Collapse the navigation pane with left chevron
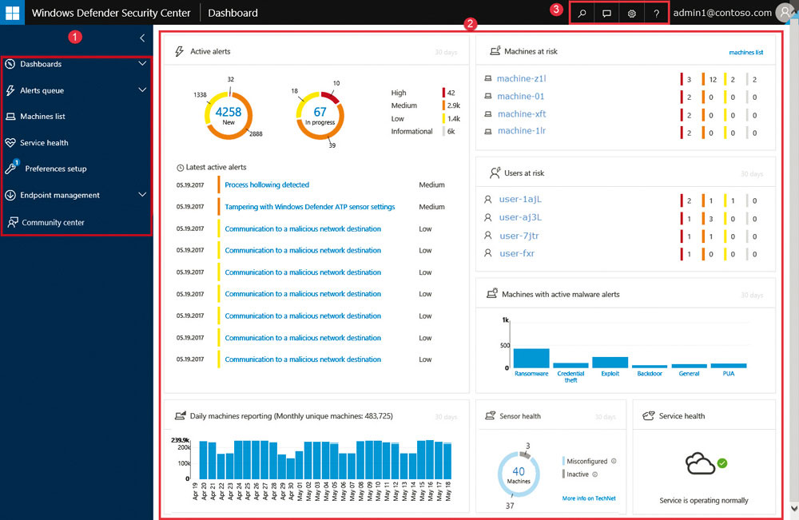The width and height of the screenshot is (799, 520). (x=142, y=38)
